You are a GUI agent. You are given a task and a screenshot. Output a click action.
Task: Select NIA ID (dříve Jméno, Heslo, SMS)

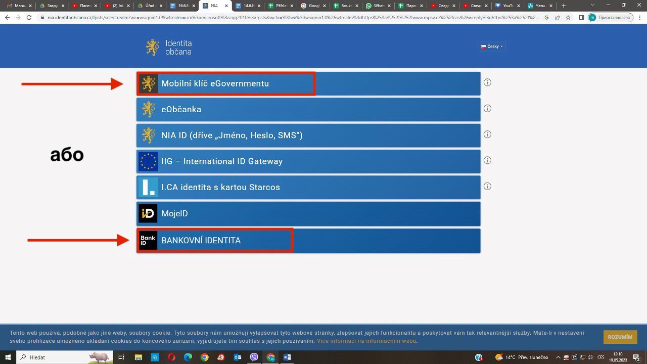308,135
